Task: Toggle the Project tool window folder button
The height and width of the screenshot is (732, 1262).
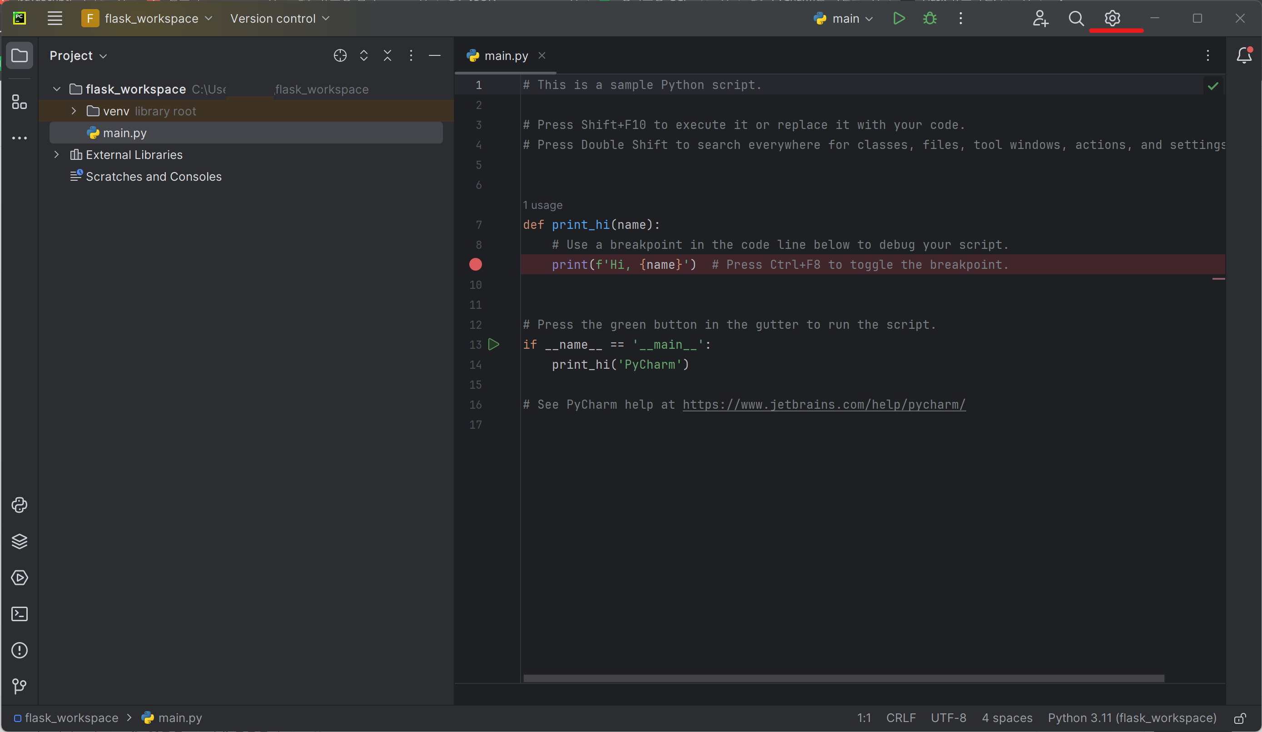Action: point(19,55)
